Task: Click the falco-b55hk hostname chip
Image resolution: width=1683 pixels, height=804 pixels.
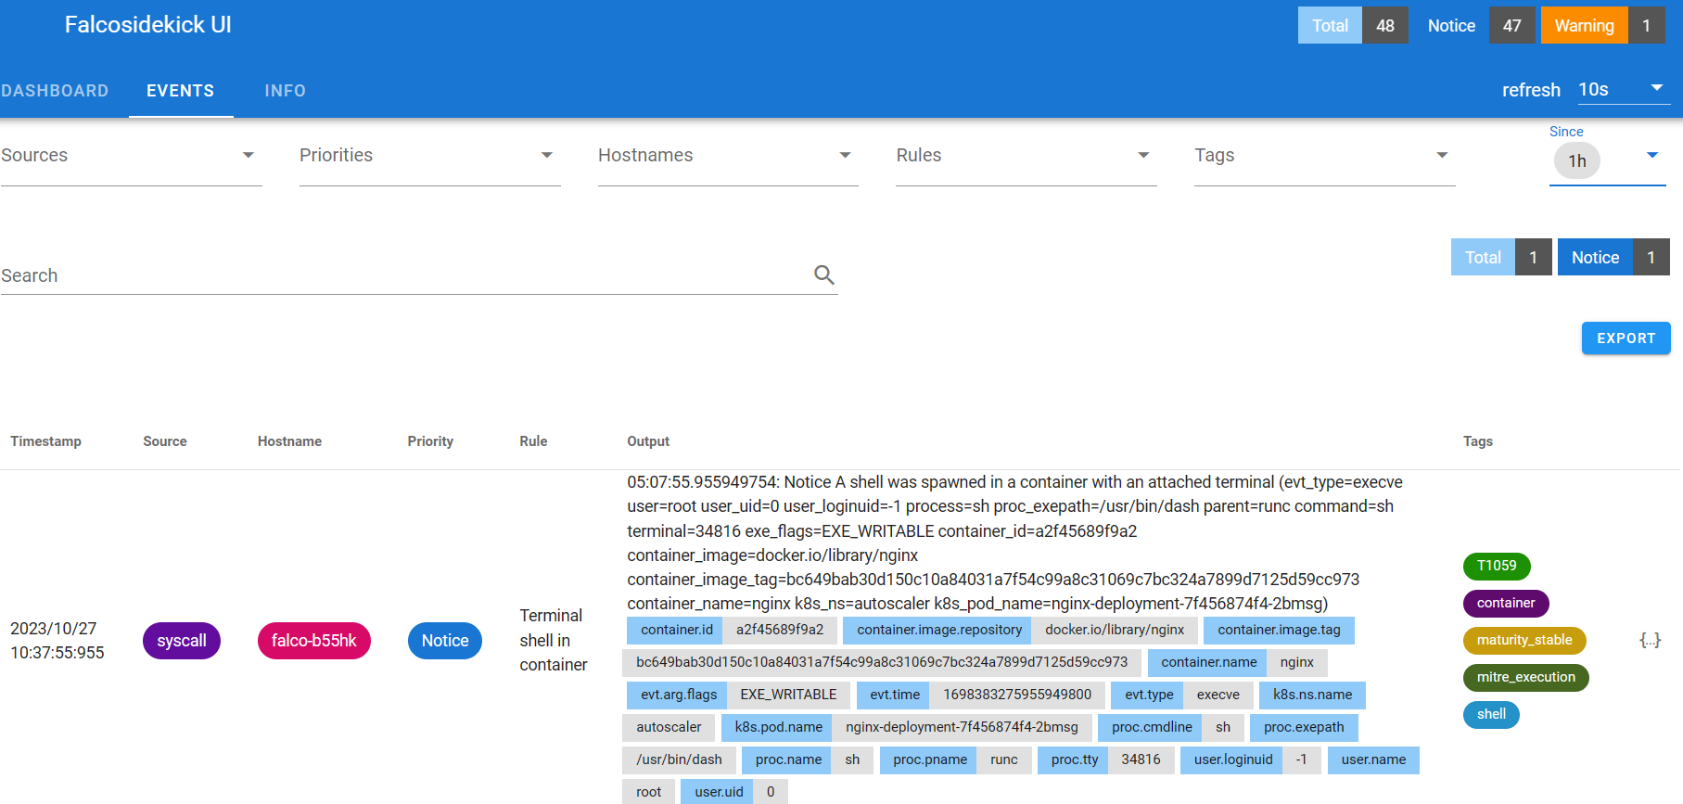Action: pyautogui.click(x=314, y=641)
